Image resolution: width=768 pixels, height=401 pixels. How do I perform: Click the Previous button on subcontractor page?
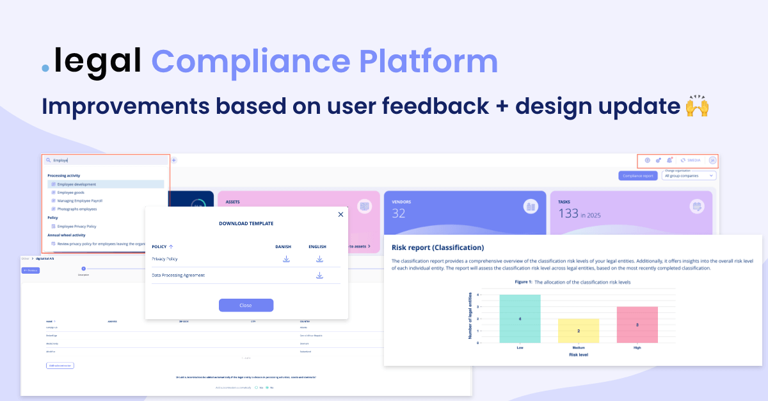click(31, 271)
